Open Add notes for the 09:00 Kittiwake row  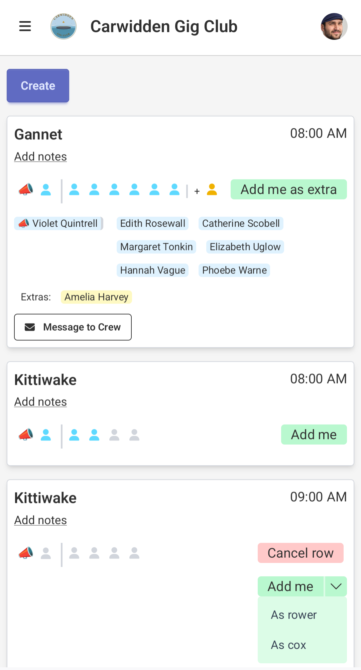pyautogui.click(x=40, y=520)
